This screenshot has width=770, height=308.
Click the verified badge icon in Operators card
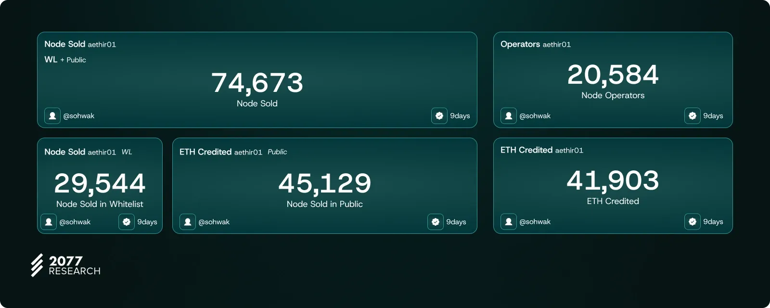(x=692, y=116)
